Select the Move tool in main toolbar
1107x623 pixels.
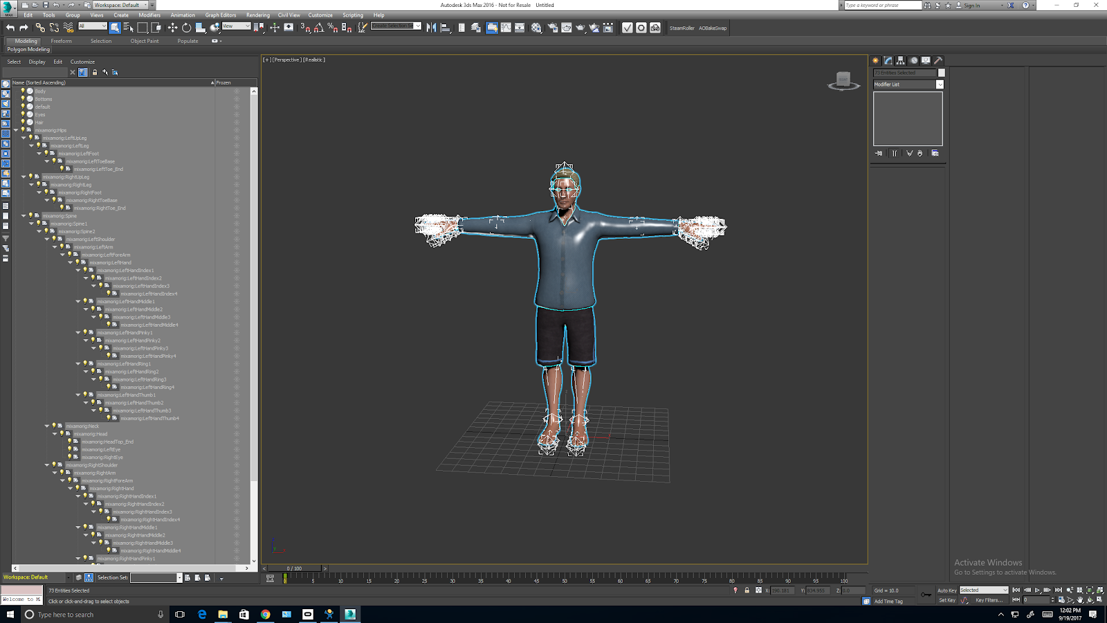coord(172,28)
